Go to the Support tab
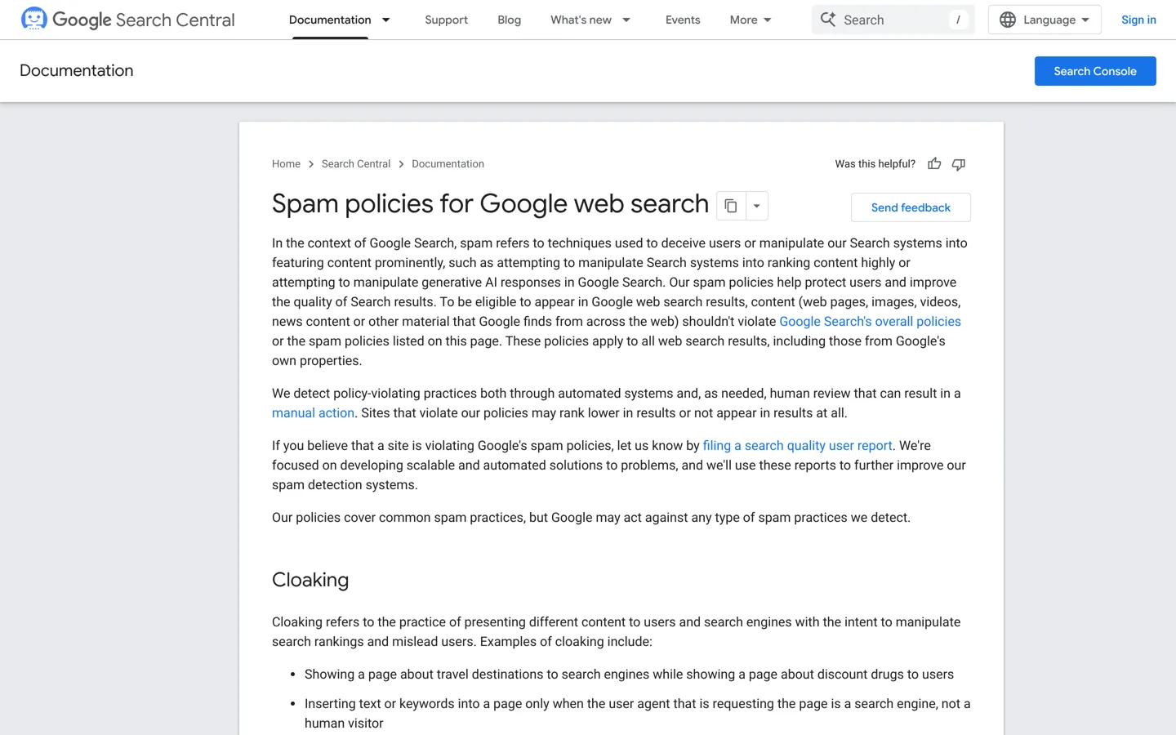This screenshot has width=1176, height=735. [446, 20]
